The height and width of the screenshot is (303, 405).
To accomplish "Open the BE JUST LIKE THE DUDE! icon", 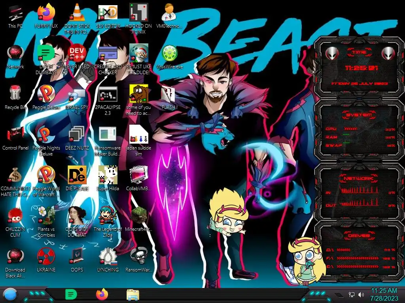I will pos(138,60).
